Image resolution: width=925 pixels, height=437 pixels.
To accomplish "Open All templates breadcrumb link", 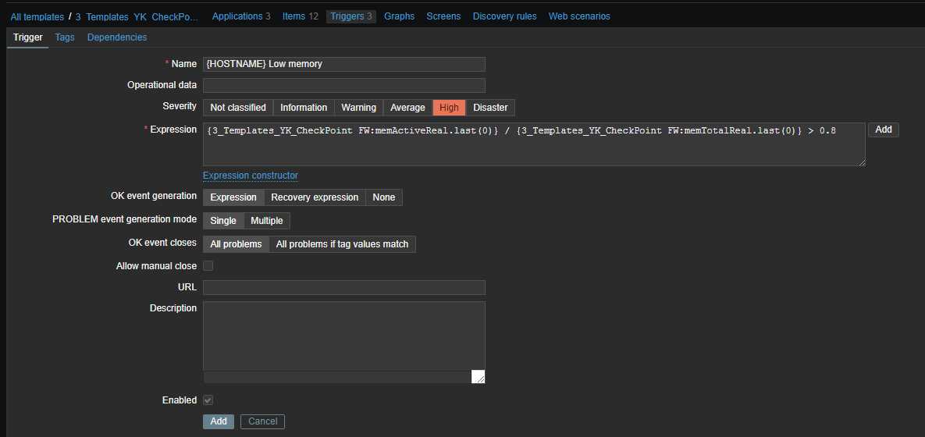I will (x=37, y=16).
